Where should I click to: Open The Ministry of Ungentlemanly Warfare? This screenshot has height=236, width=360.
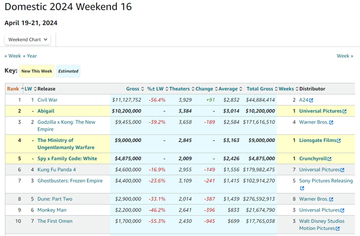click(x=66, y=144)
